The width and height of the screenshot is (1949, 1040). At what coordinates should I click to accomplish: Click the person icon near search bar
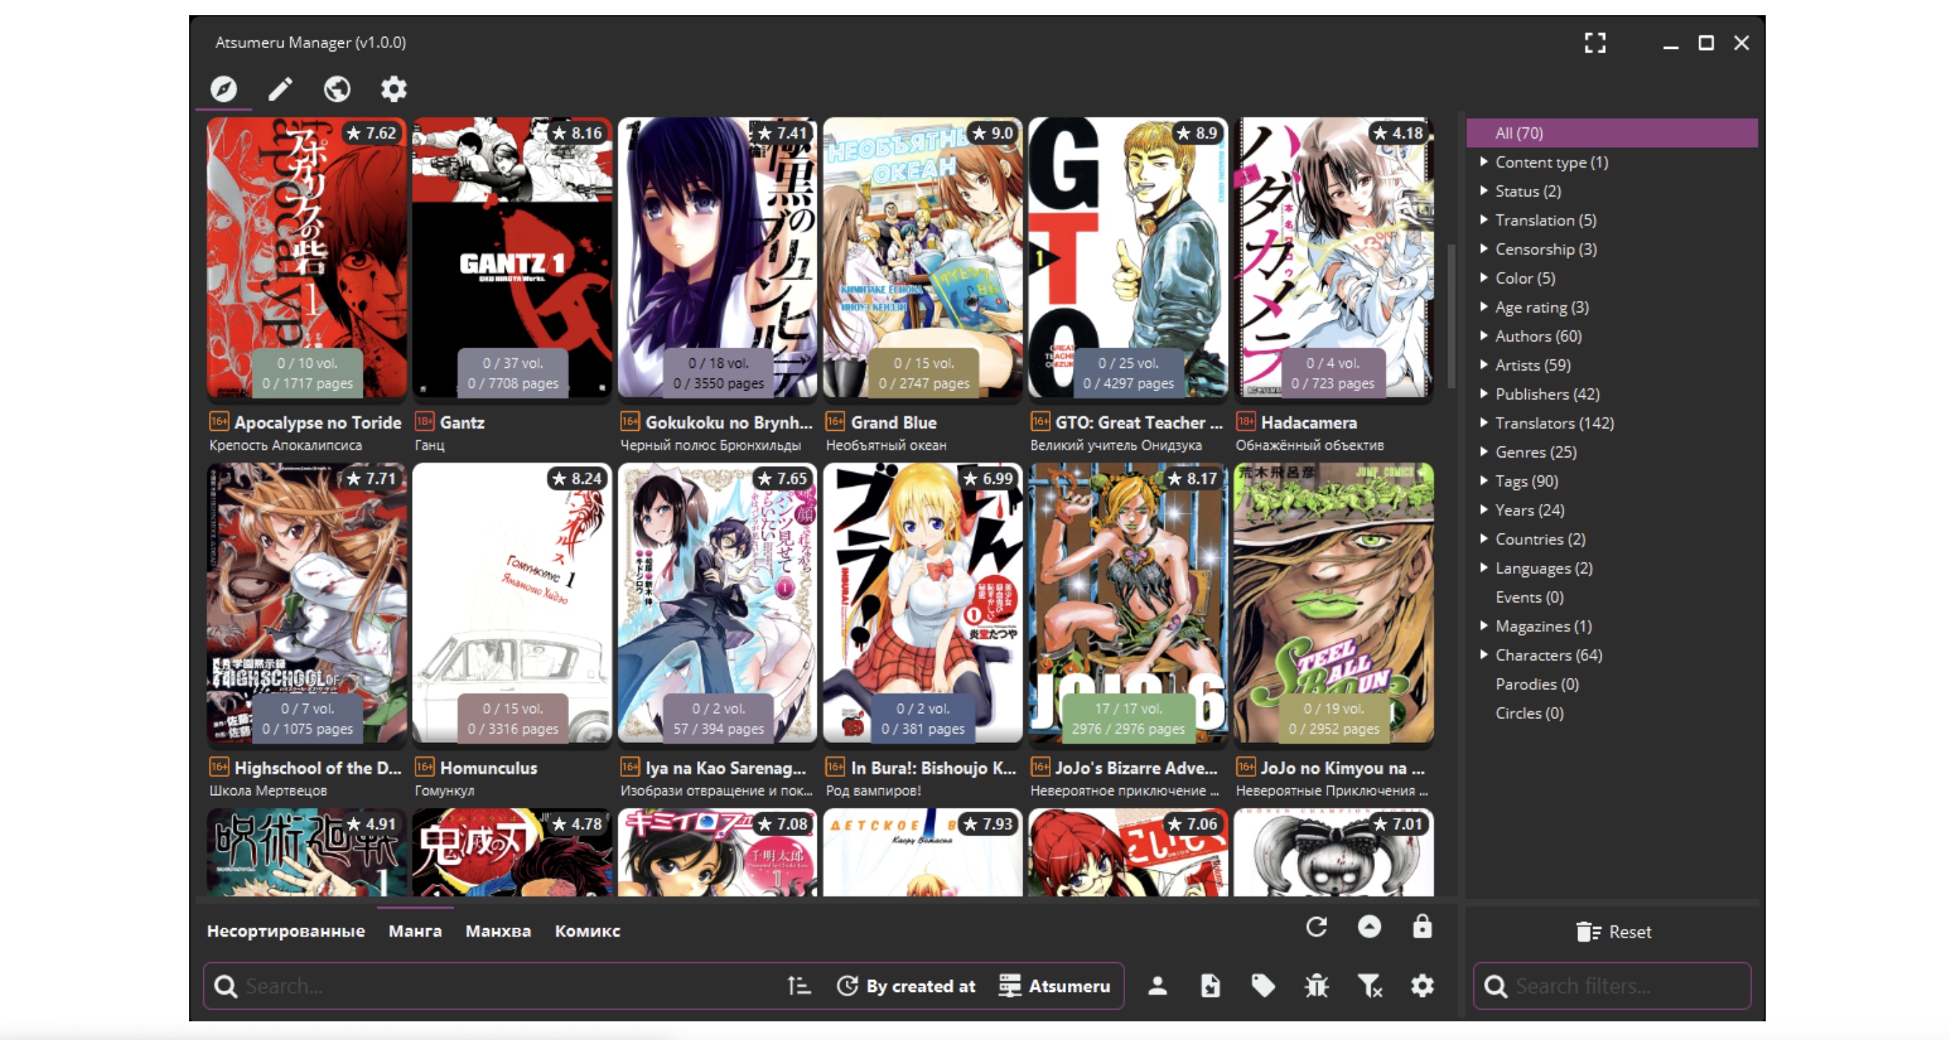tap(1158, 986)
